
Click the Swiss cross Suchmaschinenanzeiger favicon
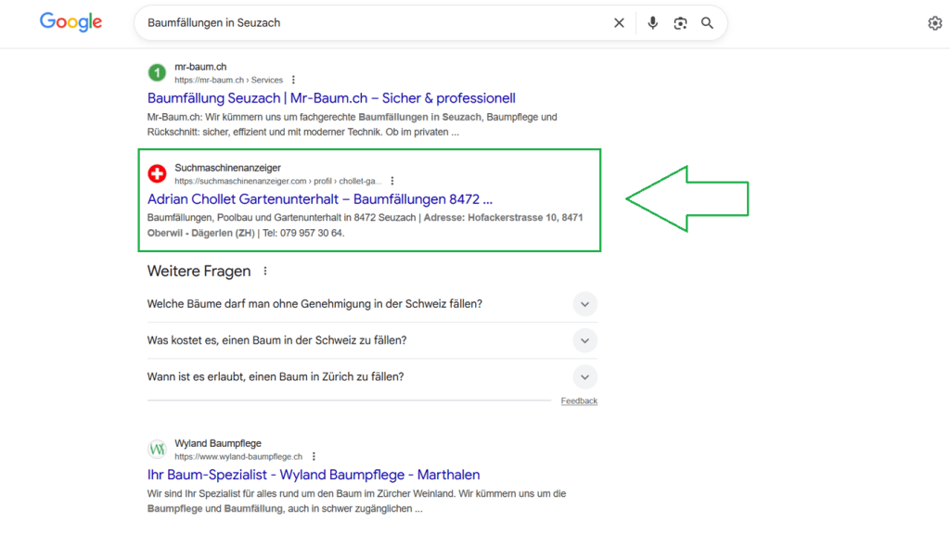158,173
